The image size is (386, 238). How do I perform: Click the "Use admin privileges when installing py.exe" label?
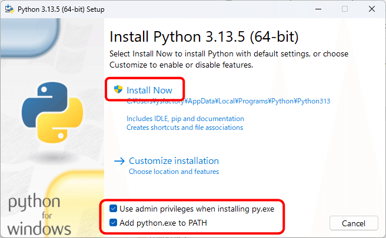coord(197,209)
